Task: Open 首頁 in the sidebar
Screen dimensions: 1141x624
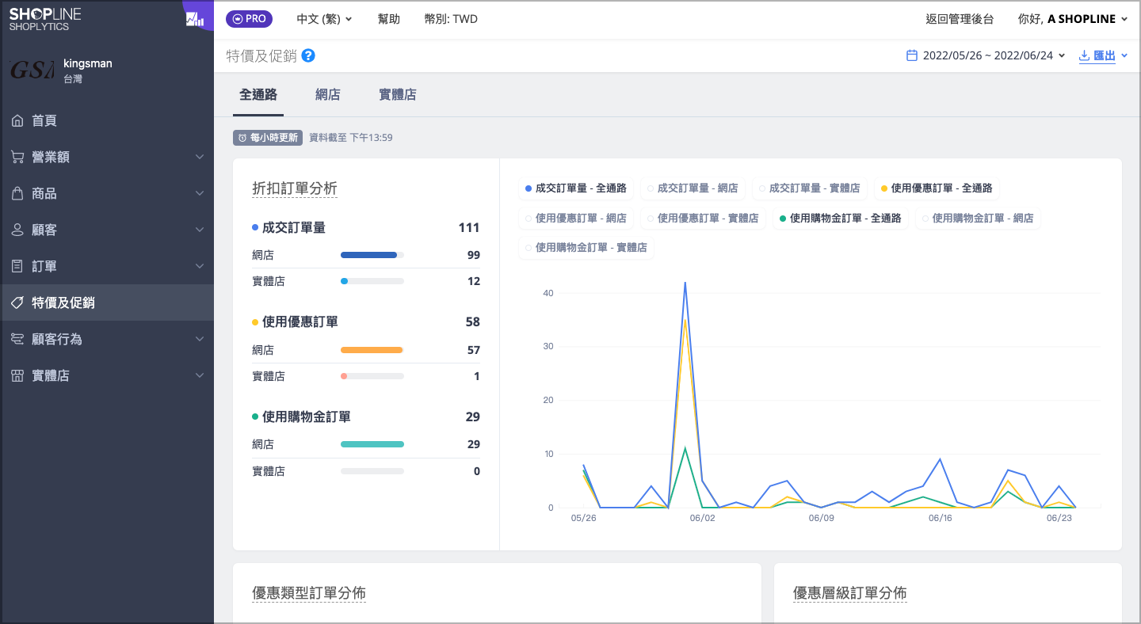Action: [107, 120]
